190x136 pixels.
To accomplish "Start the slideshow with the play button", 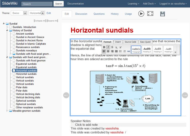I will [141, 14].
